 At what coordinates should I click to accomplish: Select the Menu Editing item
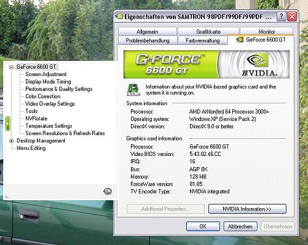[x=31, y=148]
